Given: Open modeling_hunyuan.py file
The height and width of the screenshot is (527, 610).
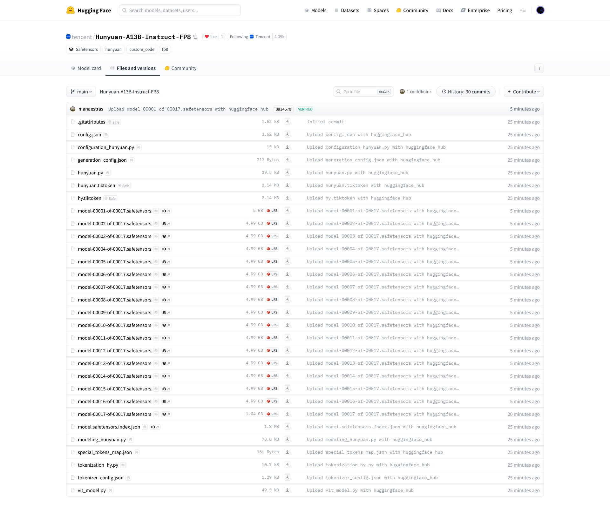Looking at the screenshot, I should click(102, 440).
